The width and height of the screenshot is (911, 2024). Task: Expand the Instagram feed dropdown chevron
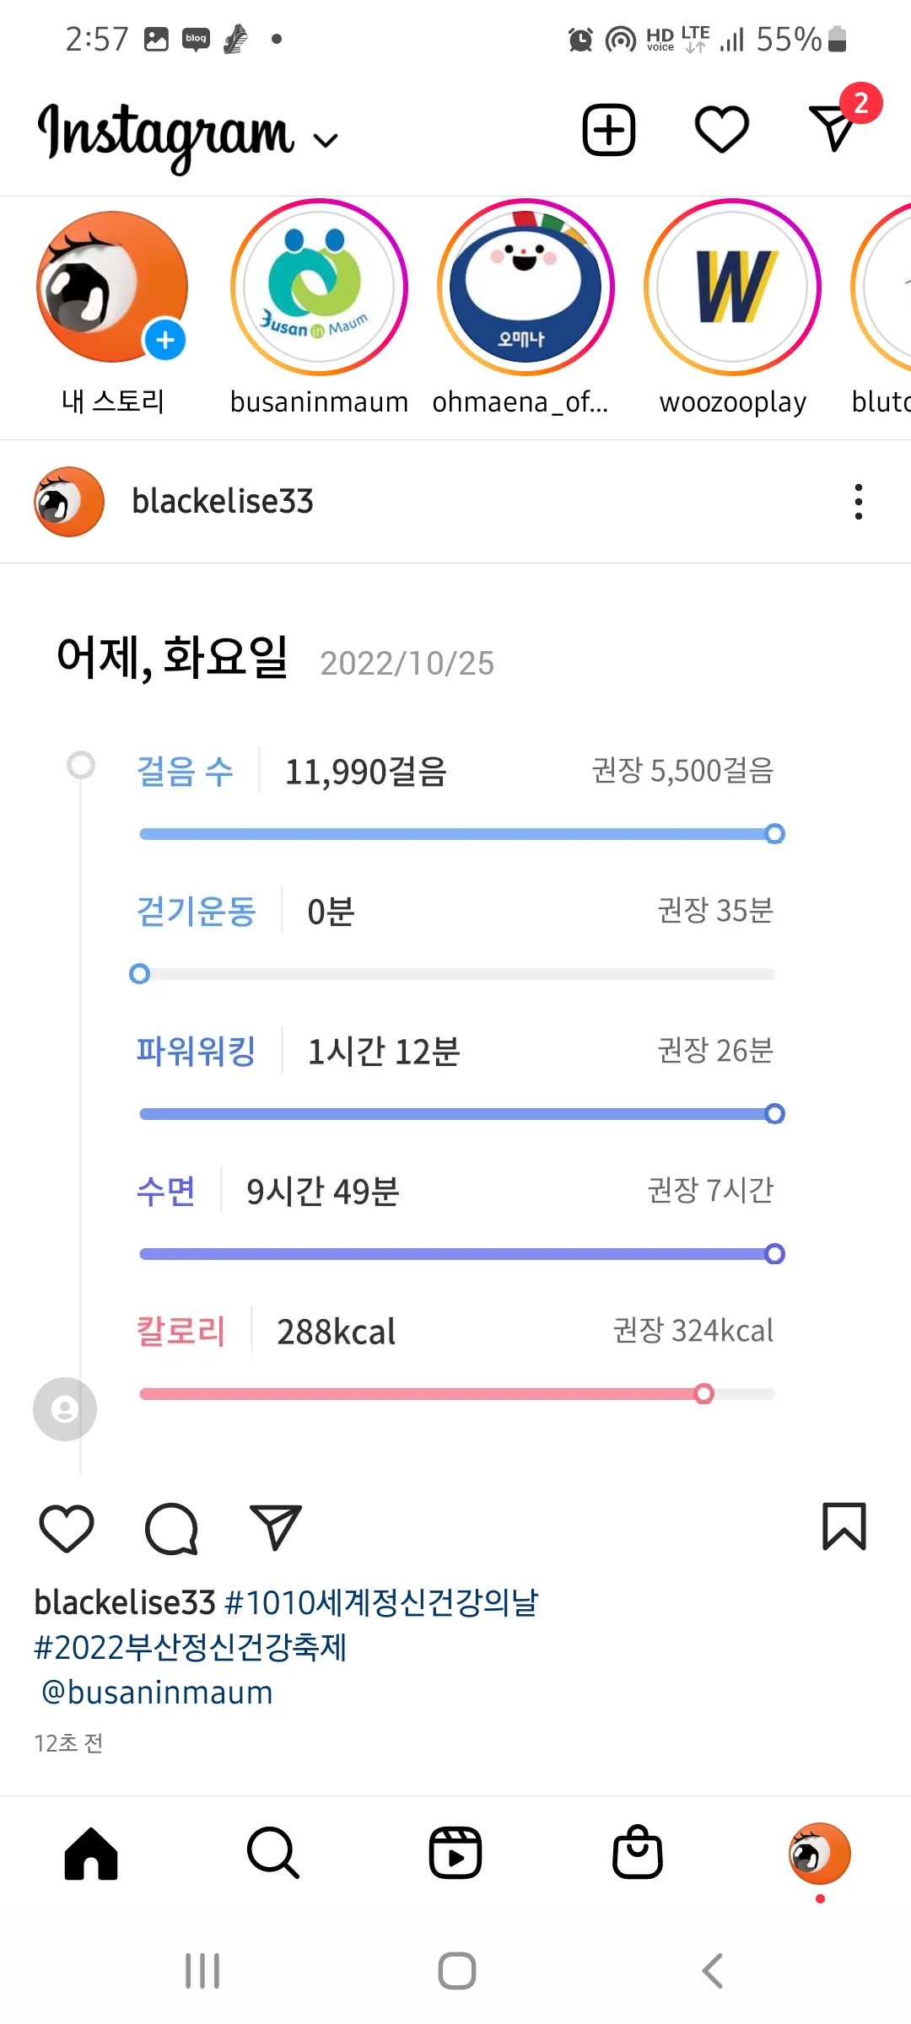(x=326, y=140)
